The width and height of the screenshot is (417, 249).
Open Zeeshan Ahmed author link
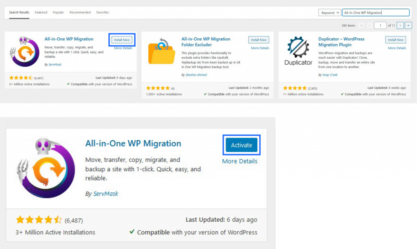tap(196, 75)
